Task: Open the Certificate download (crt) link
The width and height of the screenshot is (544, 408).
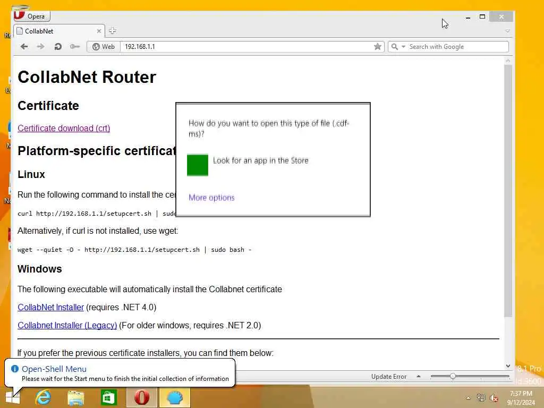Action: click(x=64, y=129)
